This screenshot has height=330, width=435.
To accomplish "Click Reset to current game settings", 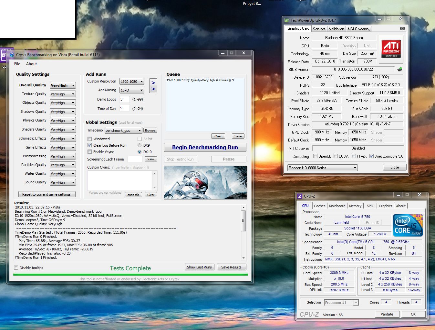I will tap(47, 194).
